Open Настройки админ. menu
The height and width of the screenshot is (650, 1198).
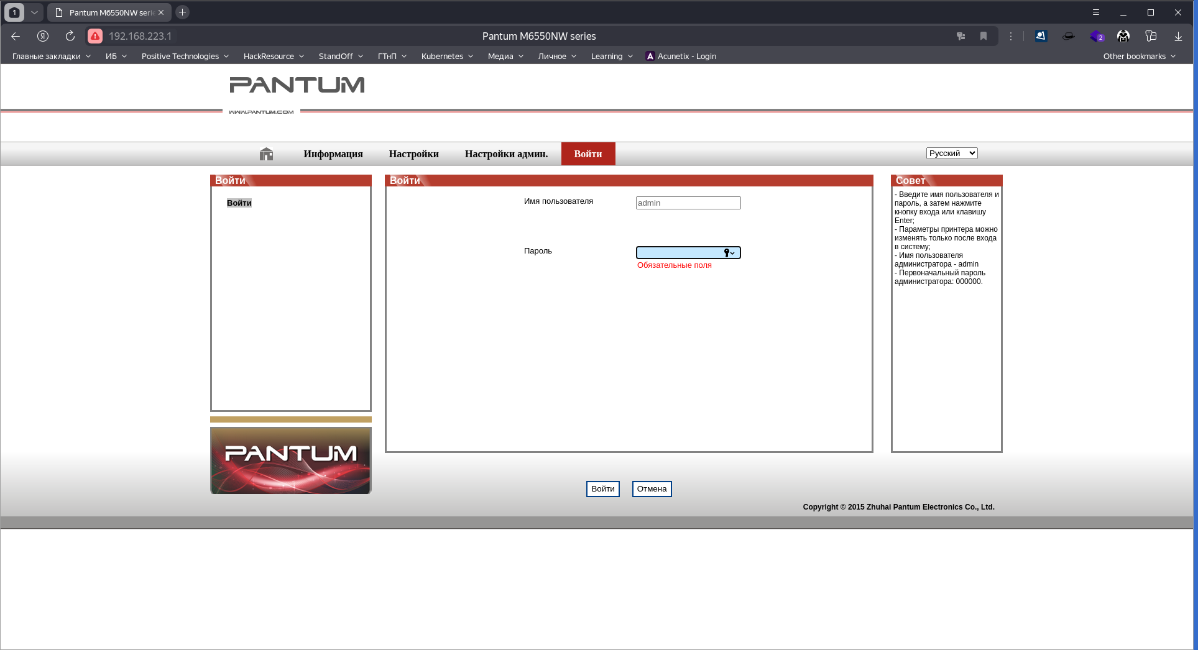(x=507, y=154)
